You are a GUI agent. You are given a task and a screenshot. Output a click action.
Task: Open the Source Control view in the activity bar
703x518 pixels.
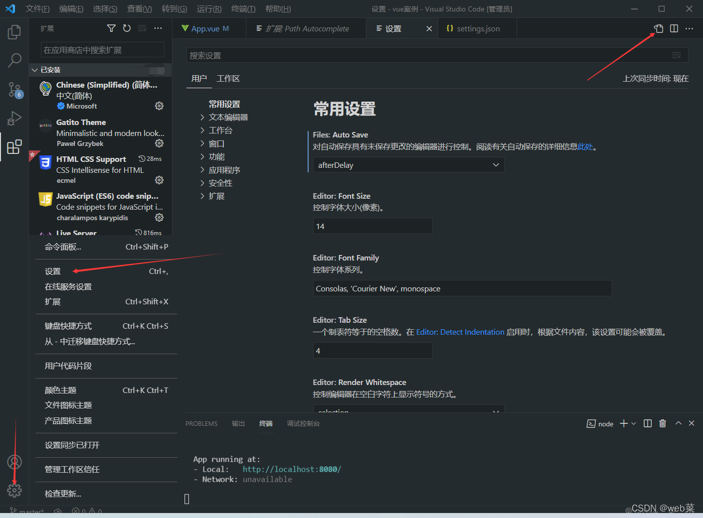click(x=14, y=90)
